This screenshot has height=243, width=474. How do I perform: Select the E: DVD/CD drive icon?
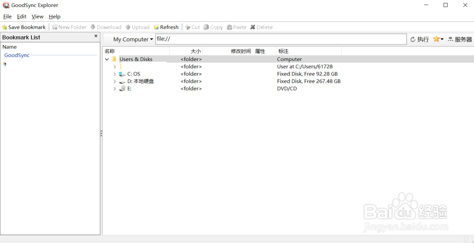coord(122,88)
